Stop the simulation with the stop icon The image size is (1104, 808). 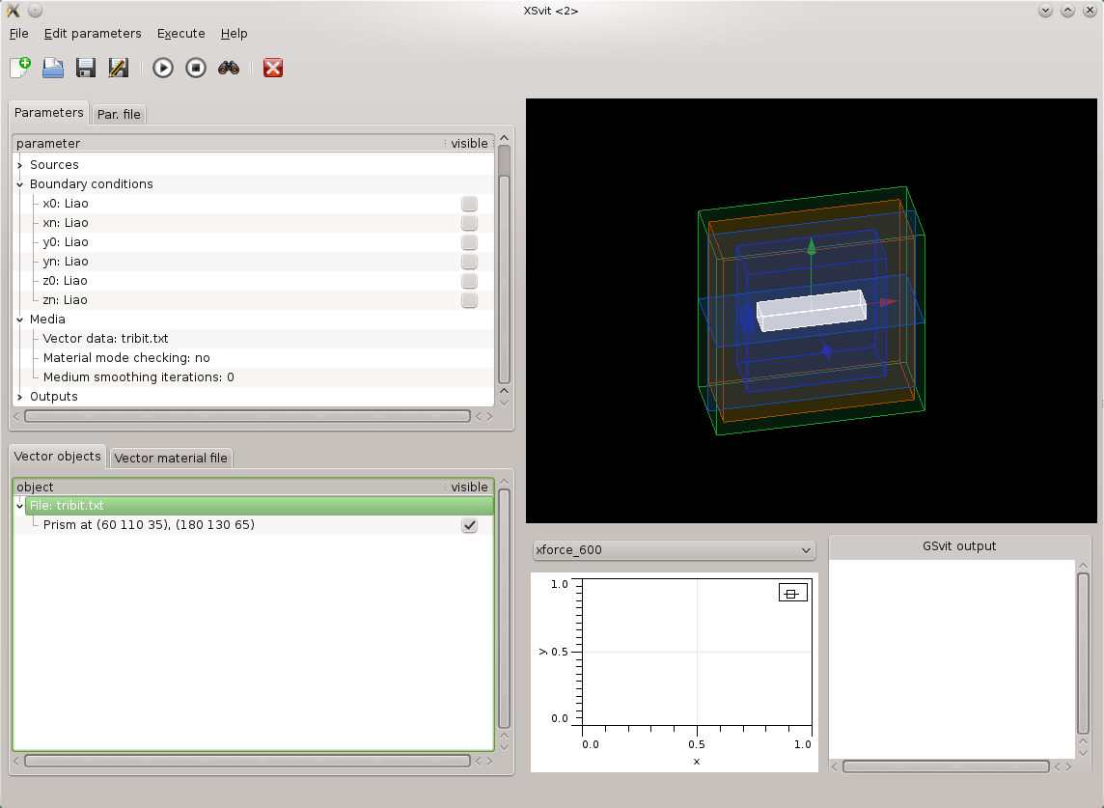(196, 68)
